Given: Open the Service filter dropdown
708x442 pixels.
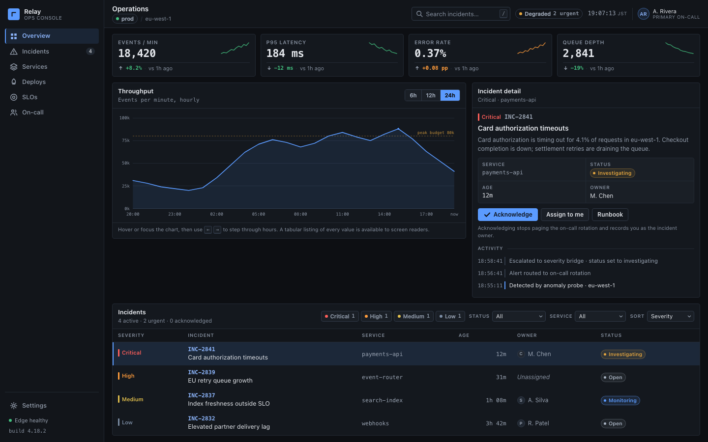Looking at the screenshot, I should (600, 316).
